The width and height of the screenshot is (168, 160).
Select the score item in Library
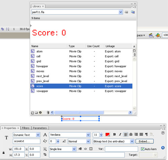[81, 86]
